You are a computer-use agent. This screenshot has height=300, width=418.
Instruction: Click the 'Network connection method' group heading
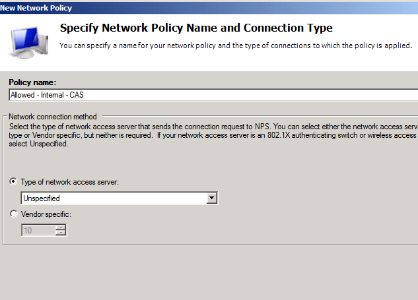coord(51,115)
